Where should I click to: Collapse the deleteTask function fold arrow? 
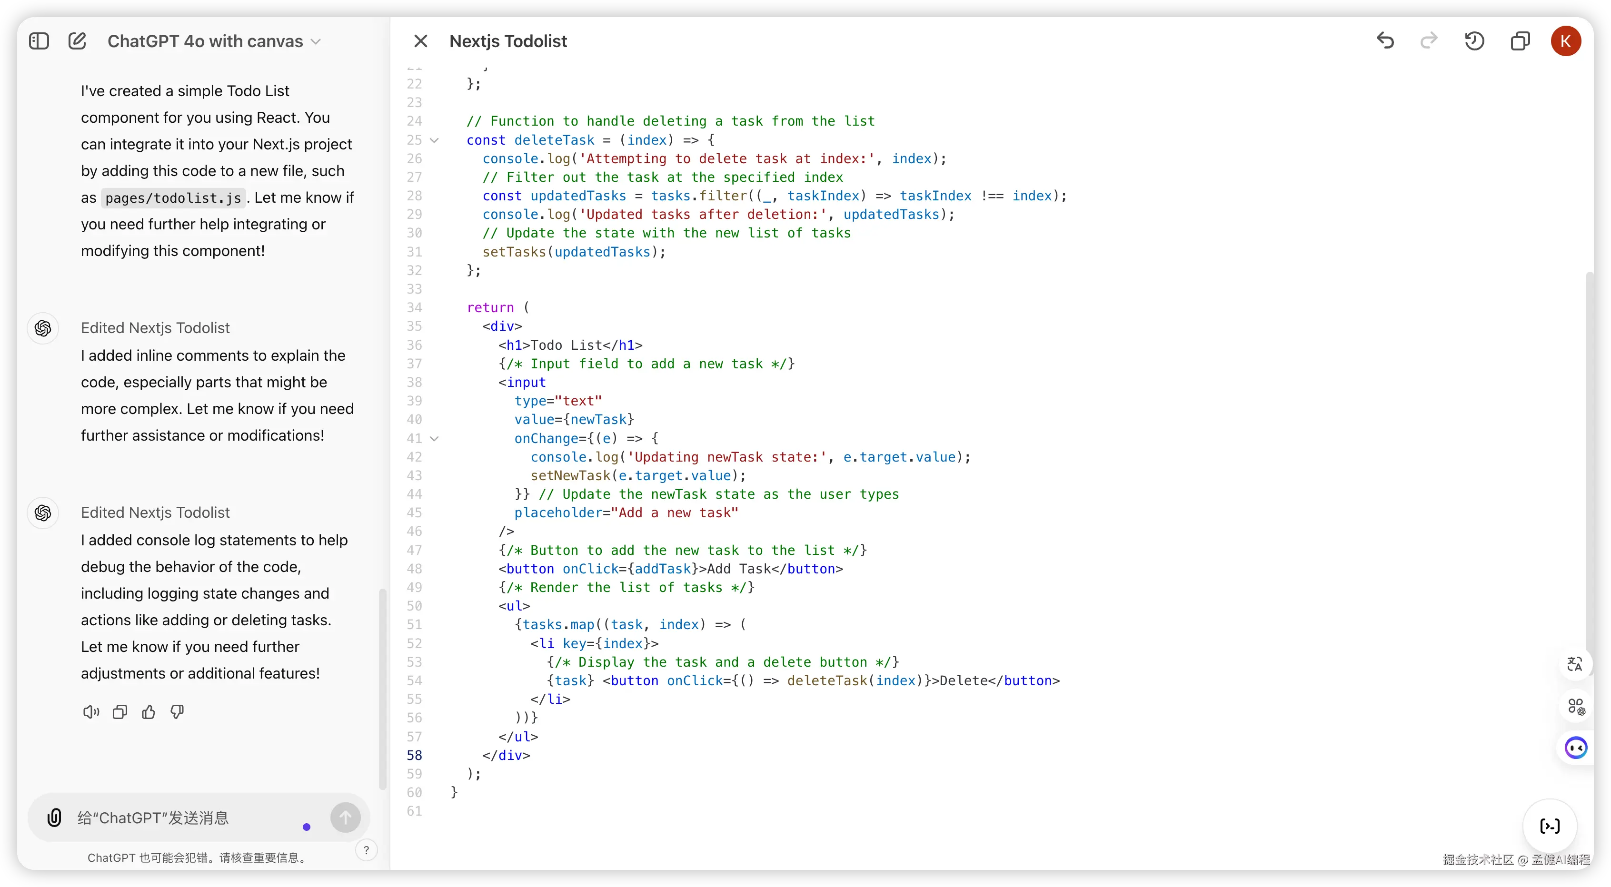pos(435,140)
